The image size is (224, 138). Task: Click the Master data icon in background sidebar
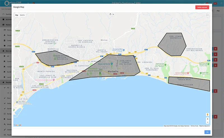[x=3, y=25]
